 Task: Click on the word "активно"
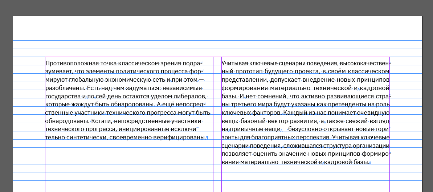tap(313, 97)
